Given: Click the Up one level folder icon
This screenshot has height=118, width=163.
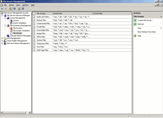Looking at the screenshot, I should tap(11, 9).
